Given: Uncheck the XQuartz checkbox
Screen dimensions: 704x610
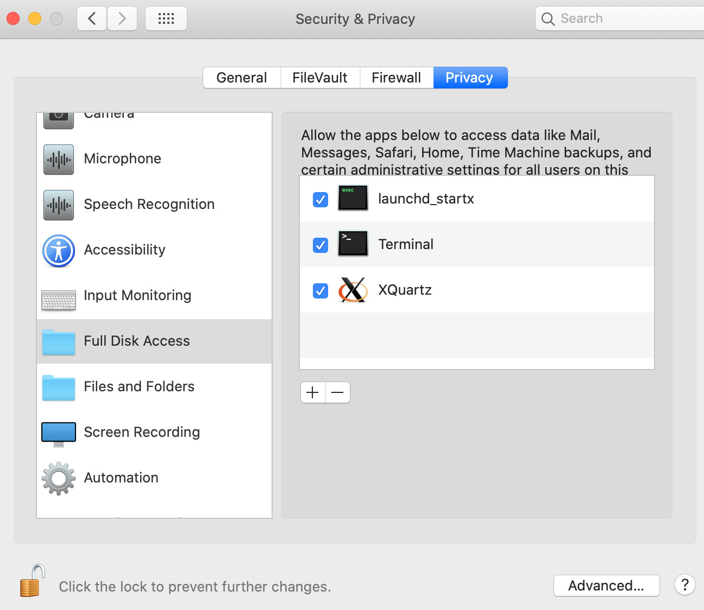Looking at the screenshot, I should [320, 290].
